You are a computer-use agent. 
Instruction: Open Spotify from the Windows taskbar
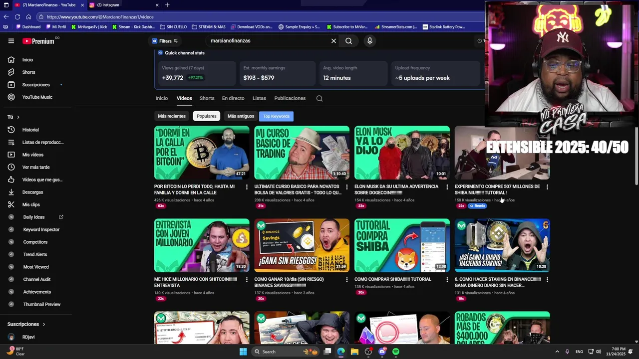pos(396,352)
